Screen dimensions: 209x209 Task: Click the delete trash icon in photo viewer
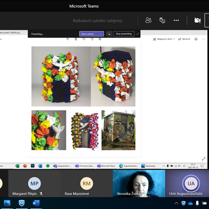[76, 39]
